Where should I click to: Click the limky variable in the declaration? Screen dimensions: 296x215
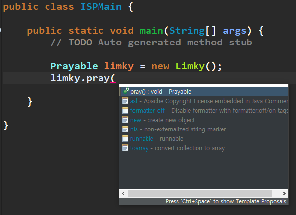(x=119, y=66)
